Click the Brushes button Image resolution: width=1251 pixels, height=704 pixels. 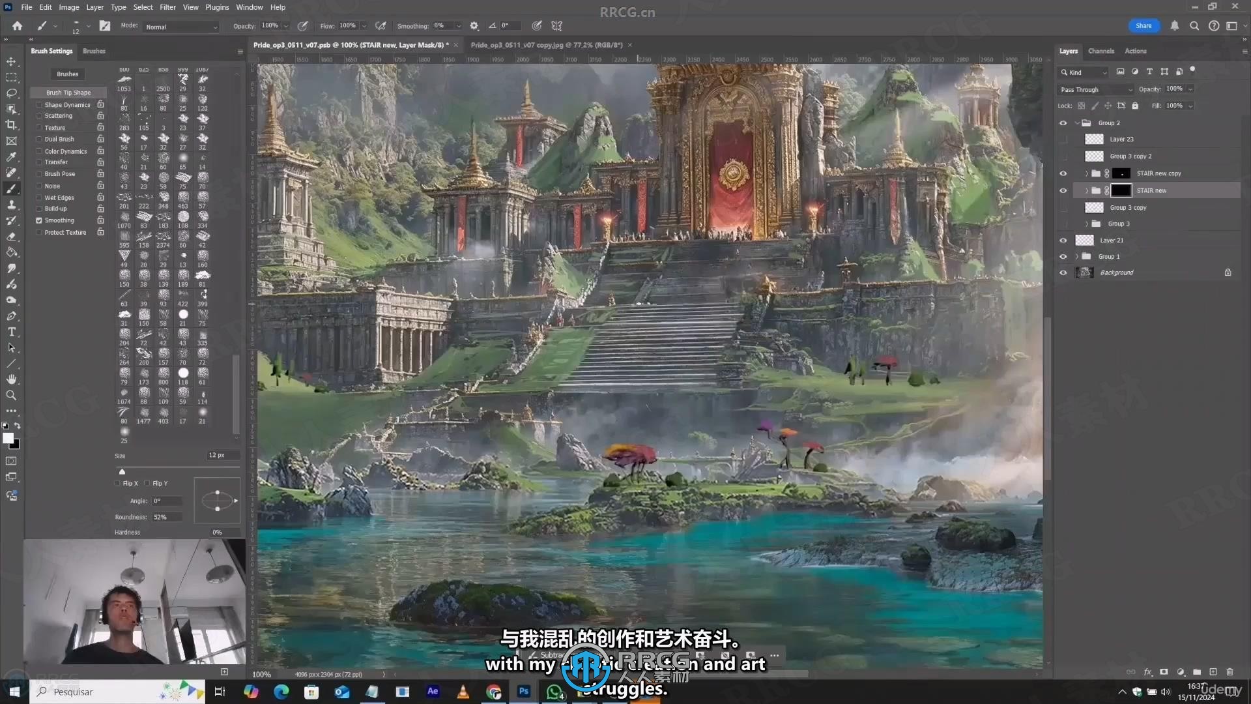pos(68,74)
